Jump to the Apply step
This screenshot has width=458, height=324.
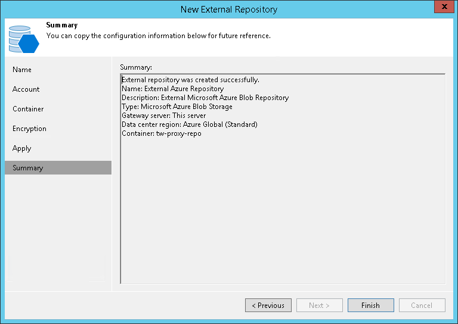click(x=22, y=148)
